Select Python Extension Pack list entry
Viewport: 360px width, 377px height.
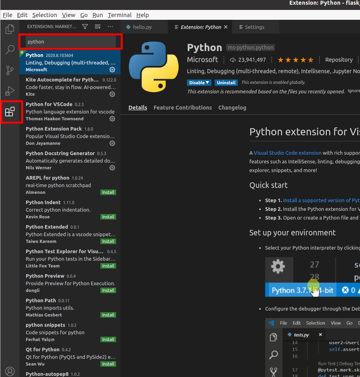click(70, 136)
